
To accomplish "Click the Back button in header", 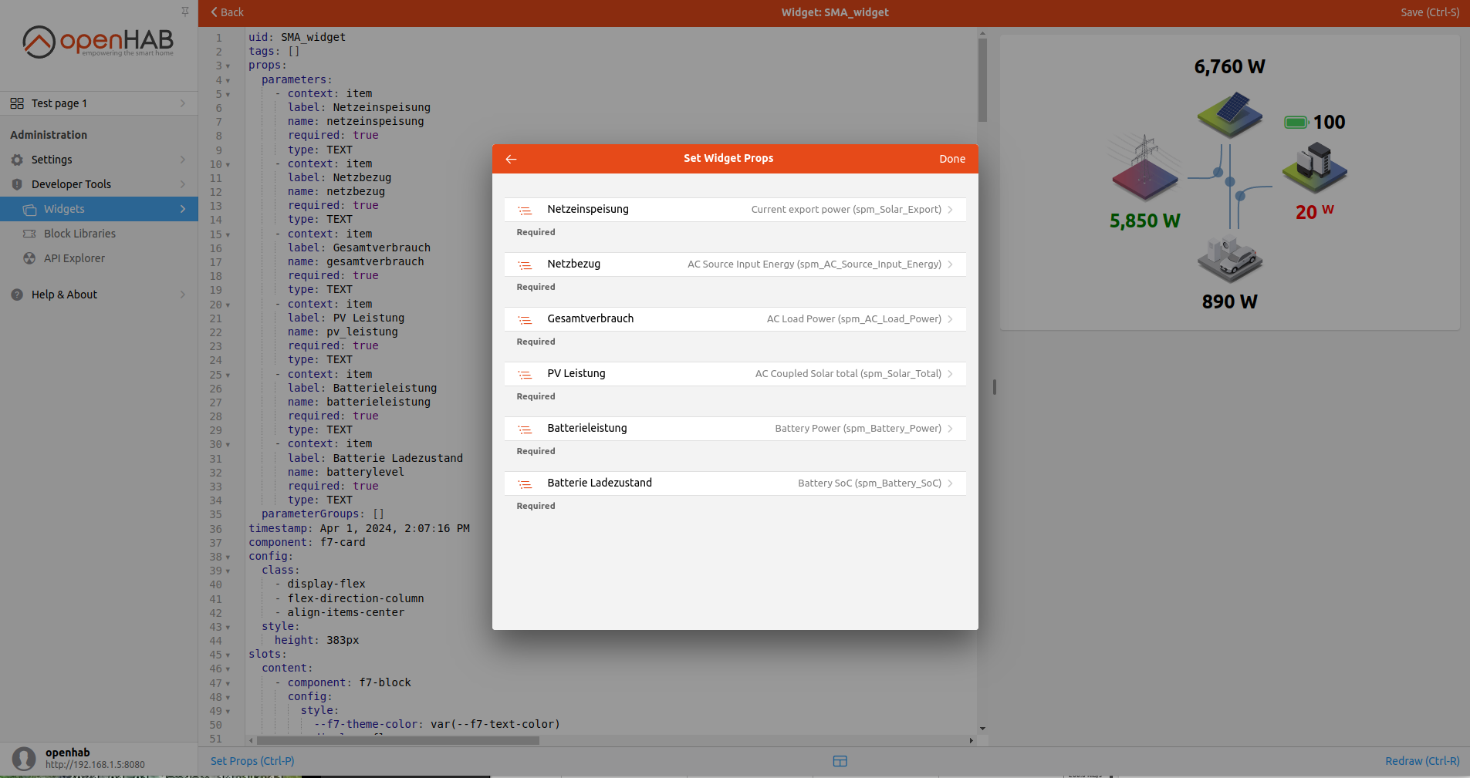I will coord(227,12).
